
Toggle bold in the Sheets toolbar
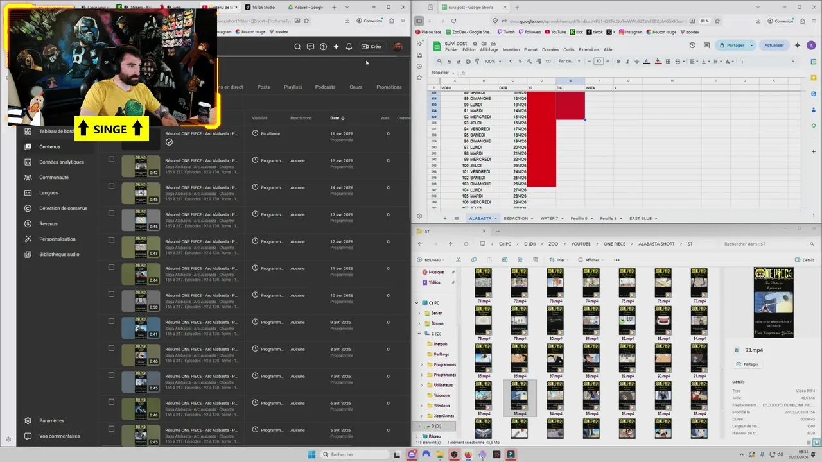618,61
